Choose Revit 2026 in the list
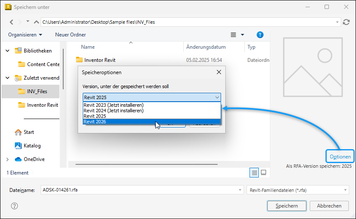The height and width of the screenshot is (219, 356). click(152, 122)
